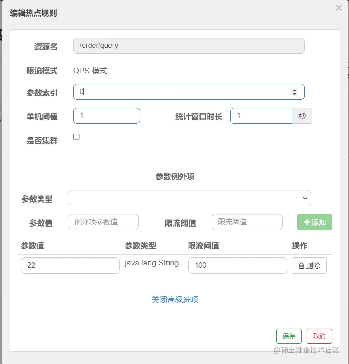Screen dimensions: 349x364
Task: Click the 取消 button to cancel
Action: click(x=319, y=336)
